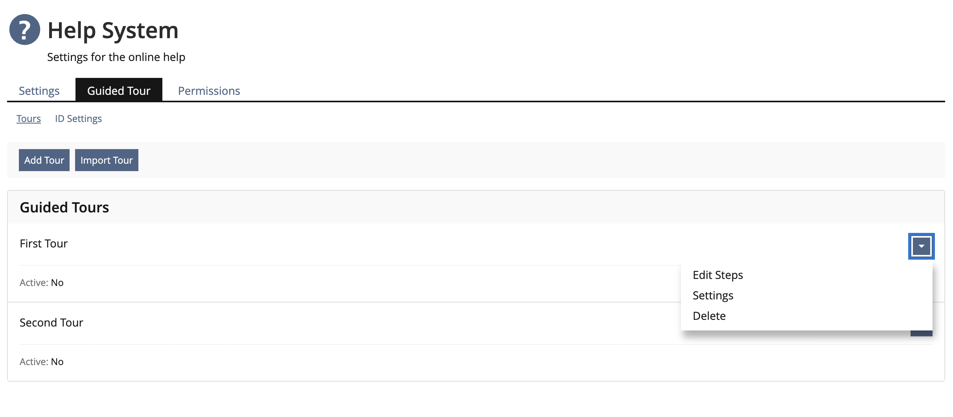Click the First Tour title

pyautogui.click(x=44, y=244)
